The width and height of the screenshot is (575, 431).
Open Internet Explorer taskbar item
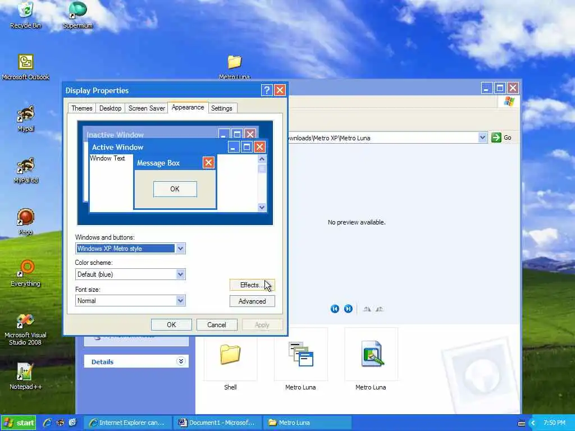tap(128, 423)
